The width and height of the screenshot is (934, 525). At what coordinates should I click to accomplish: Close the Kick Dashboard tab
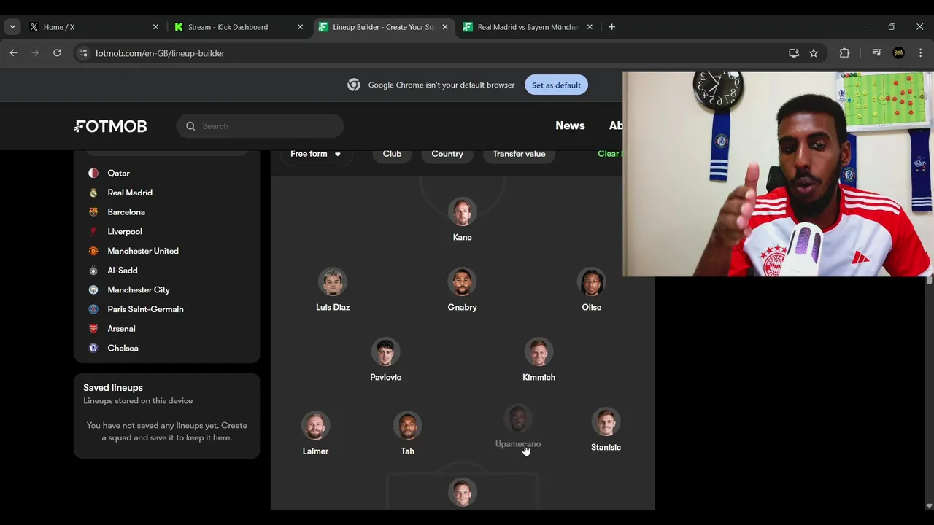(x=300, y=27)
